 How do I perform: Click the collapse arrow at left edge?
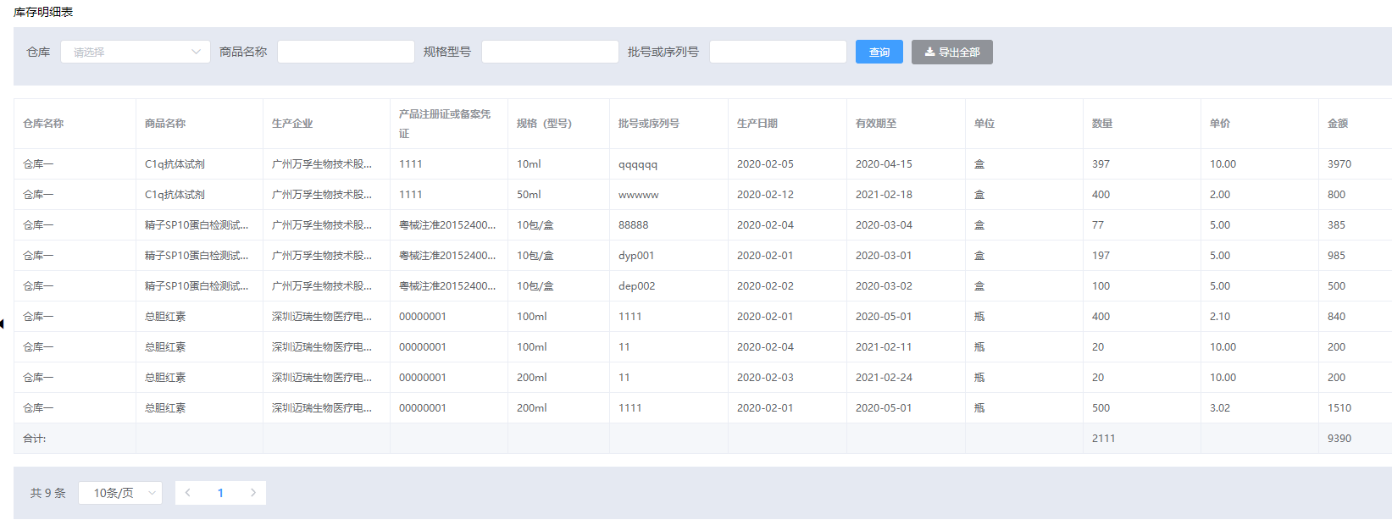pyautogui.click(x=3, y=324)
